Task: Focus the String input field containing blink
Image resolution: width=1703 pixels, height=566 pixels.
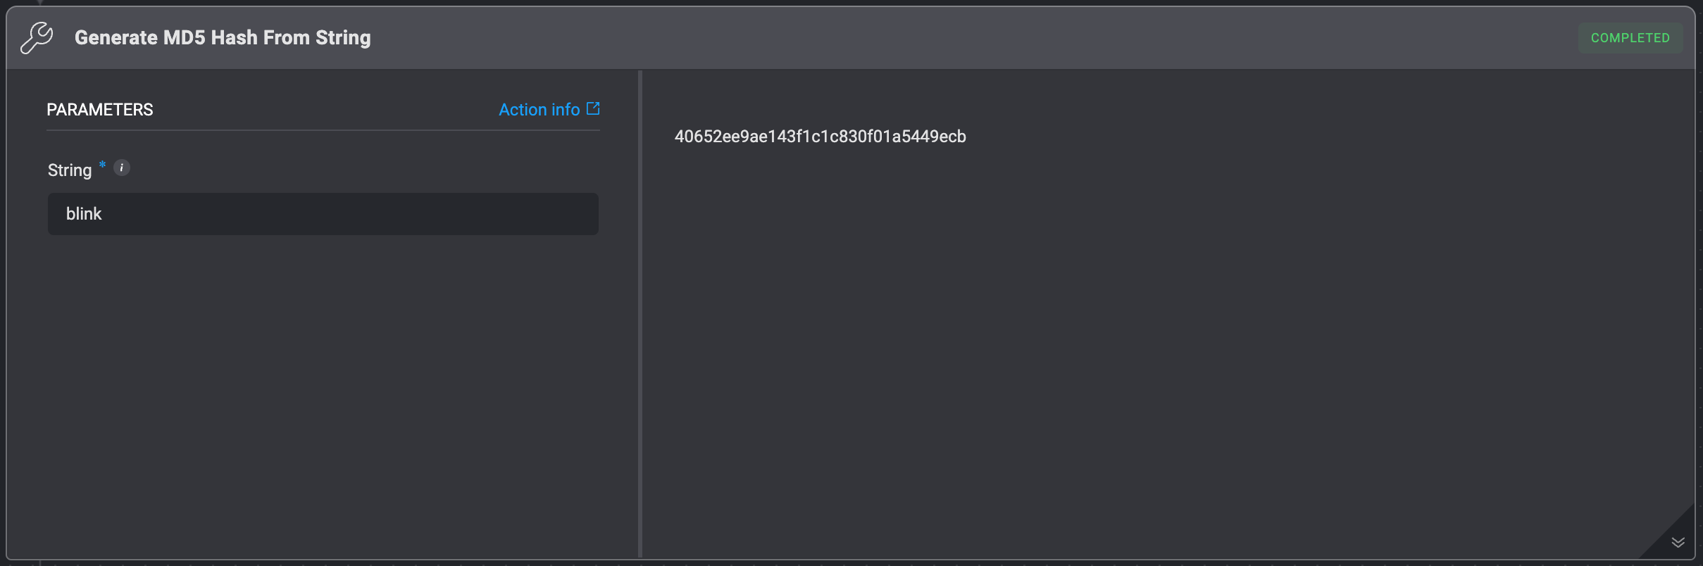Action: (x=323, y=214)
